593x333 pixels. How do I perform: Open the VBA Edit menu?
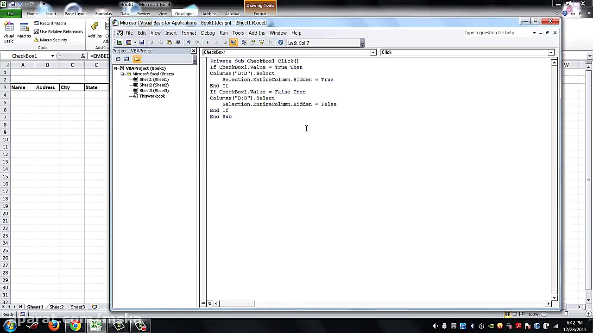tap(142, 33)
